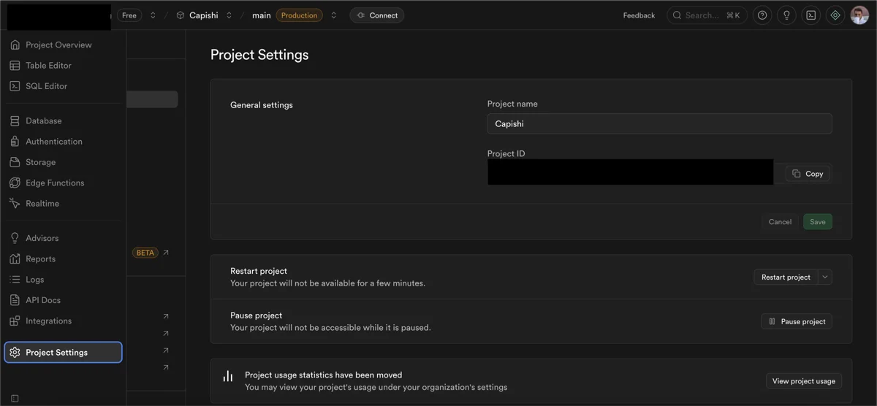
Task: Click the Capishi project breadcrumb
Action: tap(197, 15)
